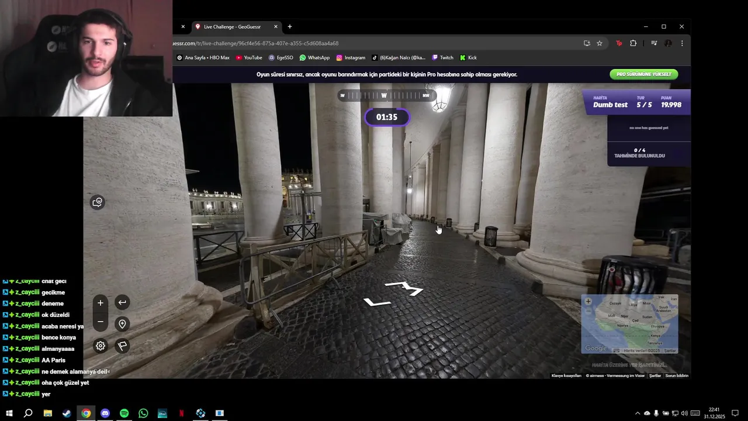Zoom out the guess mini-map
The image size is (748, 421).
(588, 311)
